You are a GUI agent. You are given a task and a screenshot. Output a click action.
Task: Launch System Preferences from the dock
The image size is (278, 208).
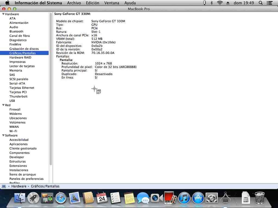point(212,198)
